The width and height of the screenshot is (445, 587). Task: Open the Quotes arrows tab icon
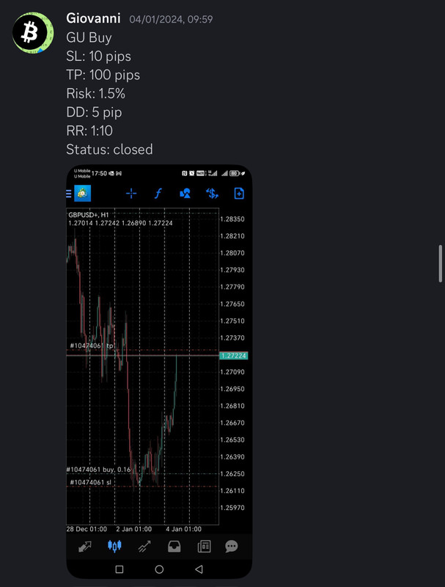[85, 547]
